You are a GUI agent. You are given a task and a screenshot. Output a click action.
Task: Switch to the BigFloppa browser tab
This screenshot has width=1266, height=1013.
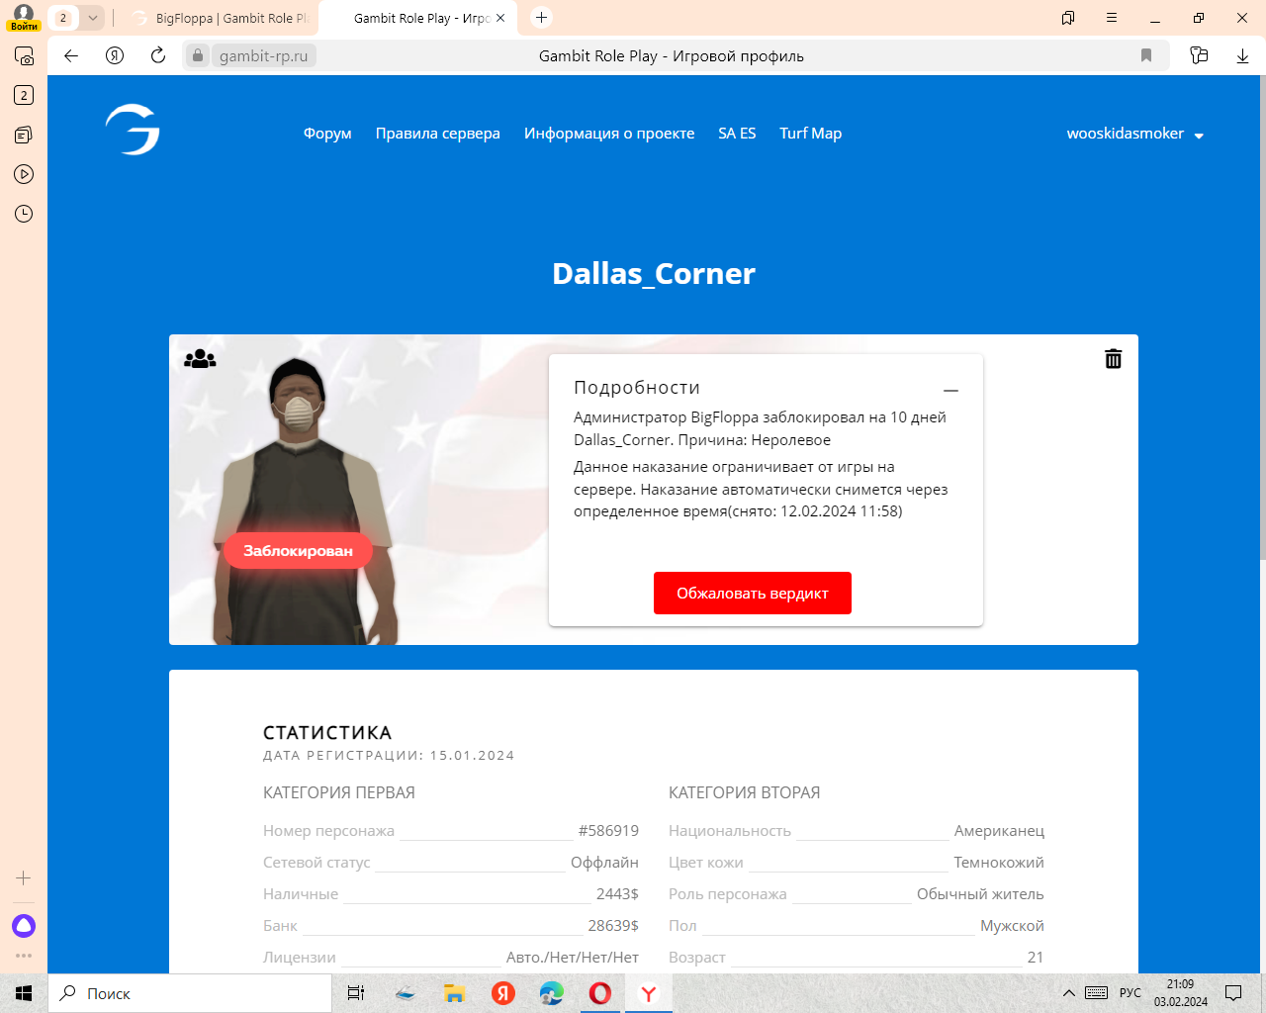pyautogui.click(x=223, y=18)
